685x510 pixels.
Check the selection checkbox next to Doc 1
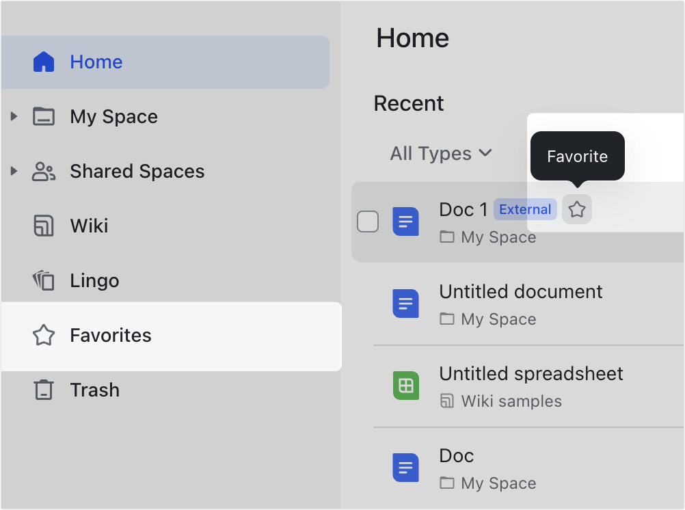(x=368, y=222)
